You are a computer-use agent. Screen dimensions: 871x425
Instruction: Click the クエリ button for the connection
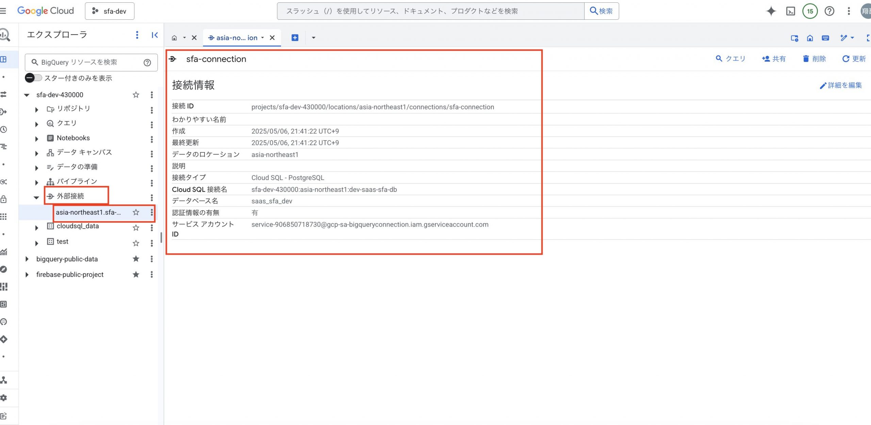pyautogui.click(x=730, y=59)
